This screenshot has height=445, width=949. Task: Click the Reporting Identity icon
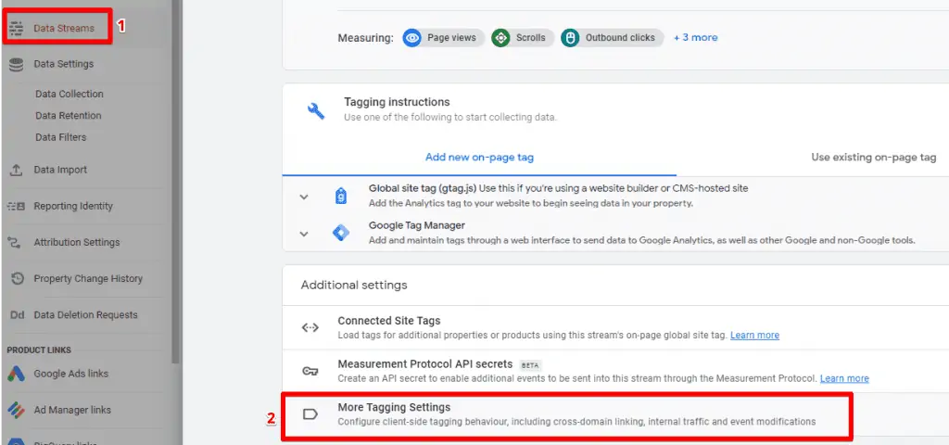pos(17,207)
